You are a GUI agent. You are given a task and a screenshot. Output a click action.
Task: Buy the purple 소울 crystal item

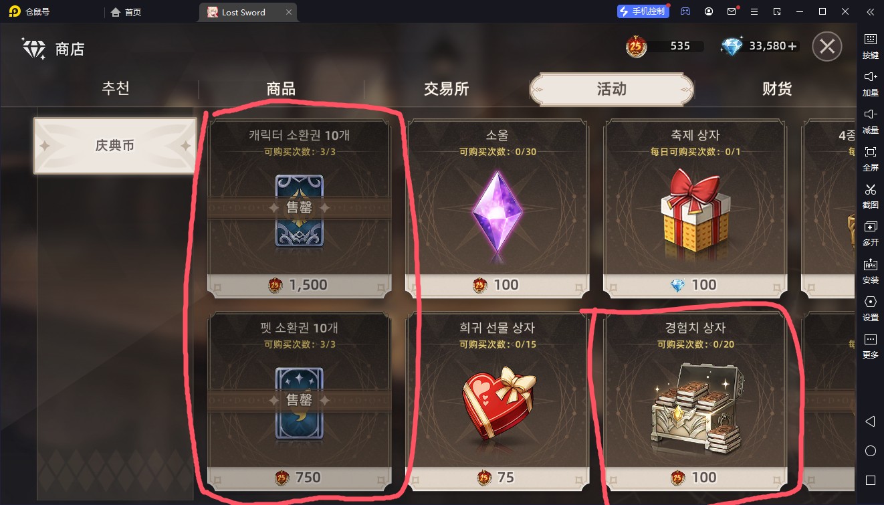tap(497, 209)
